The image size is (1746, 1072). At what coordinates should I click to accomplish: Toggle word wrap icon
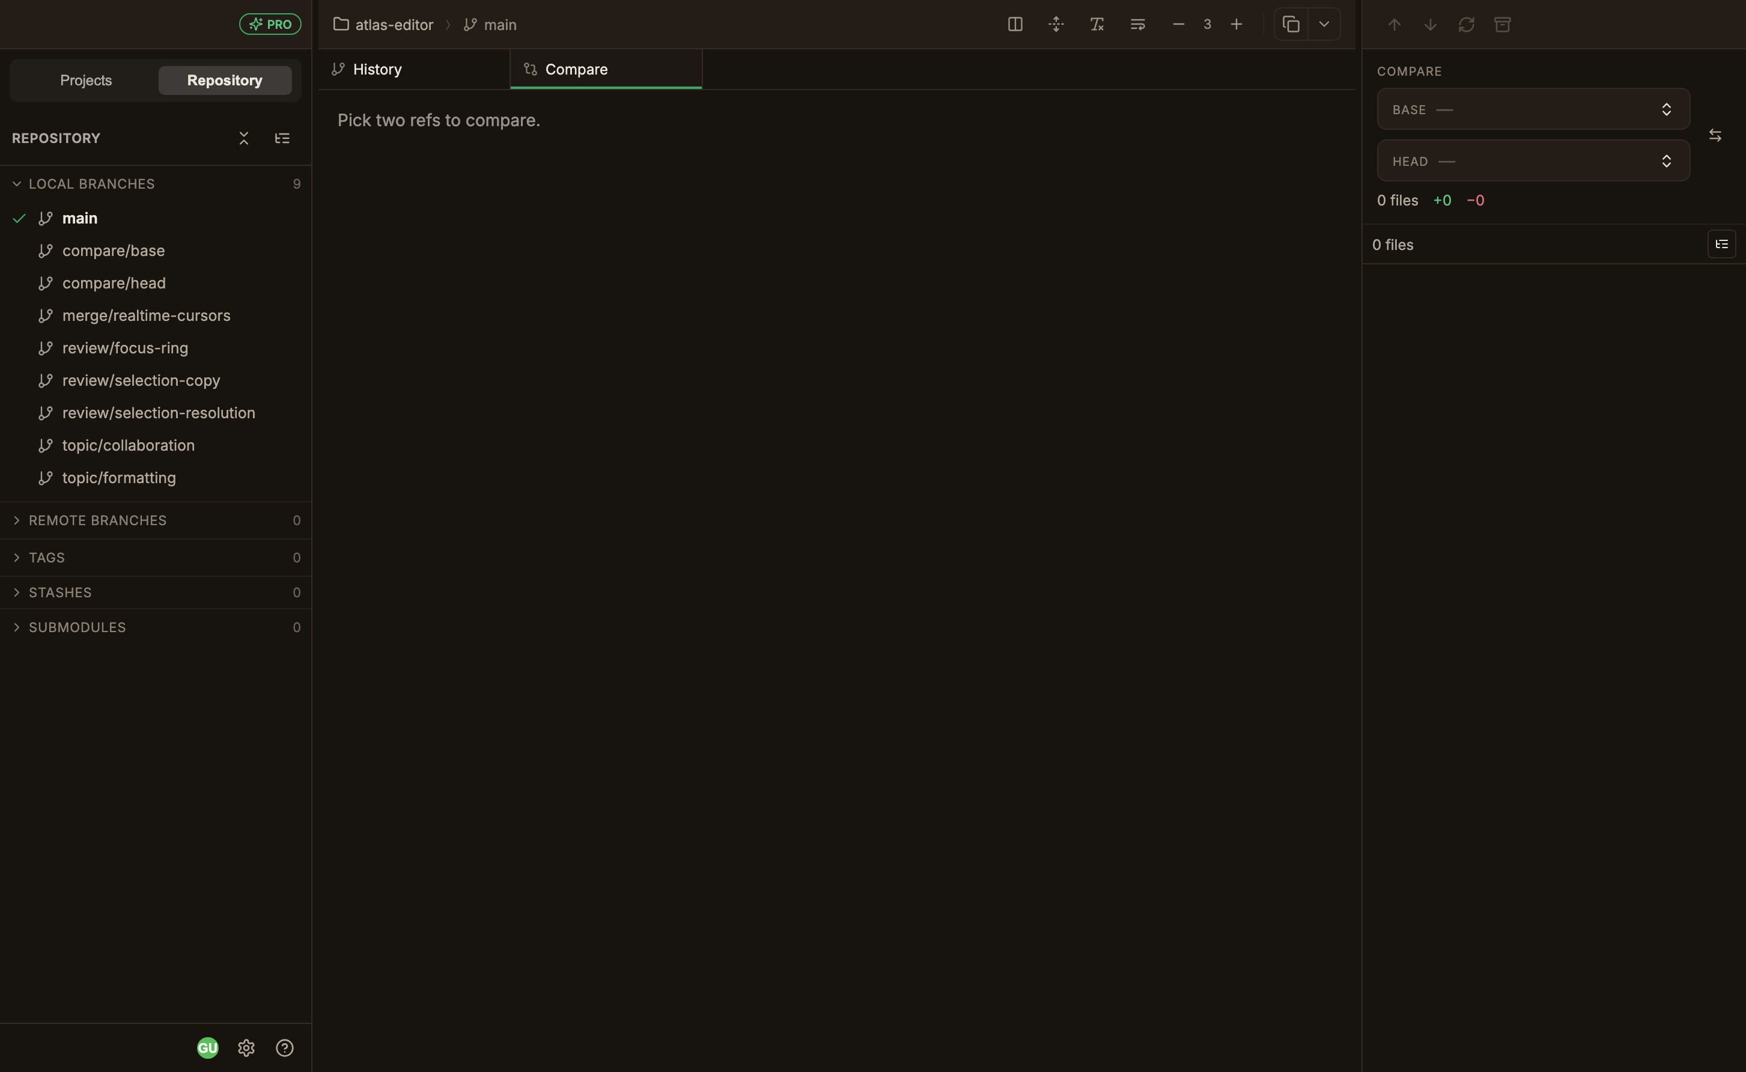pos(1138,24)
